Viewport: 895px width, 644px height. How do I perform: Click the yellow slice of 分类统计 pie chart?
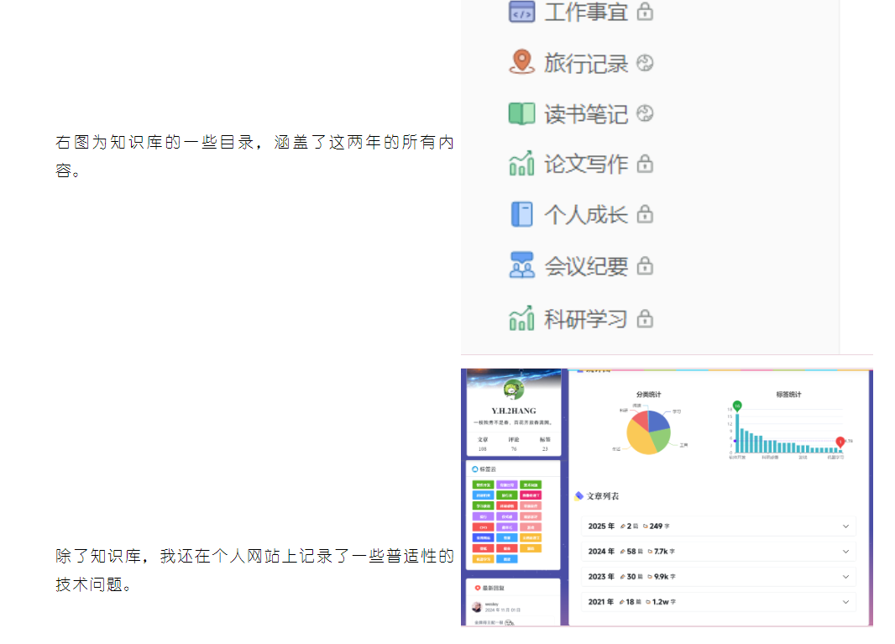640,440
